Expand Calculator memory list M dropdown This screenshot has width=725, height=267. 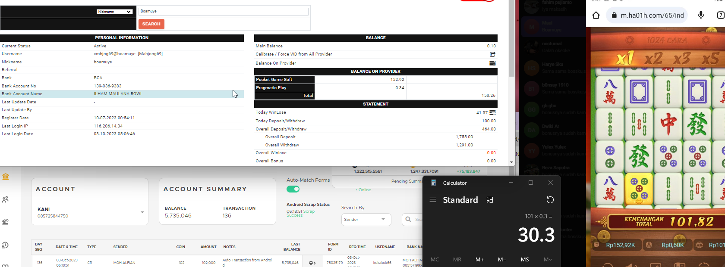coord(548,260)
